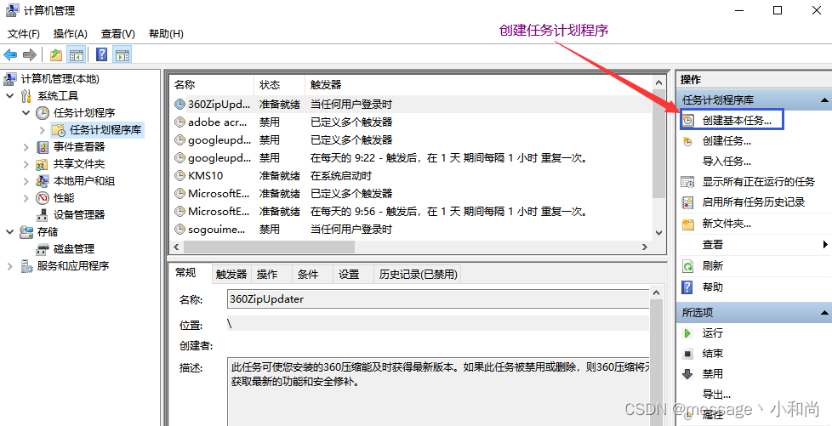The image size is (832, 426).
Task: Click the 事件查看器 icon in tree
Action: 43,147
